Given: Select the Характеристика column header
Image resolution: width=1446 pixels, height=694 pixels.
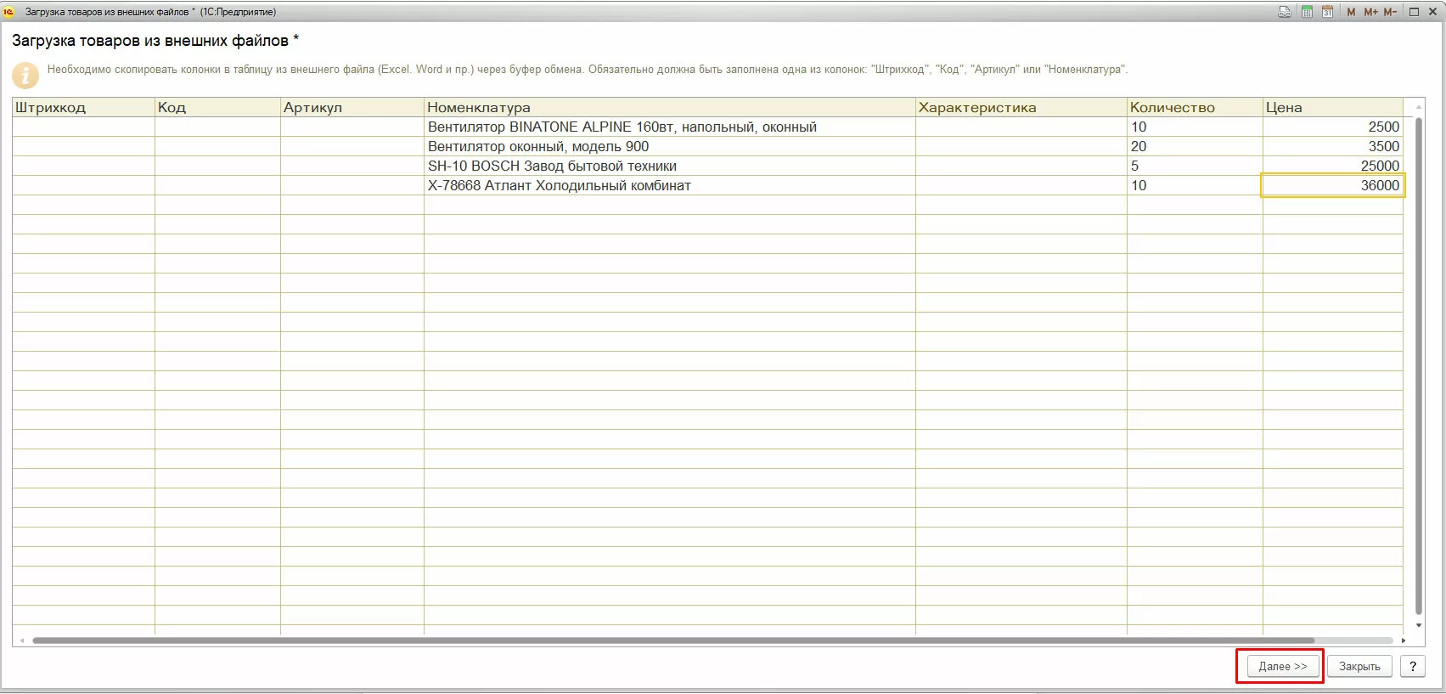Looking at the screenshot, I should tap(1021, 107).
